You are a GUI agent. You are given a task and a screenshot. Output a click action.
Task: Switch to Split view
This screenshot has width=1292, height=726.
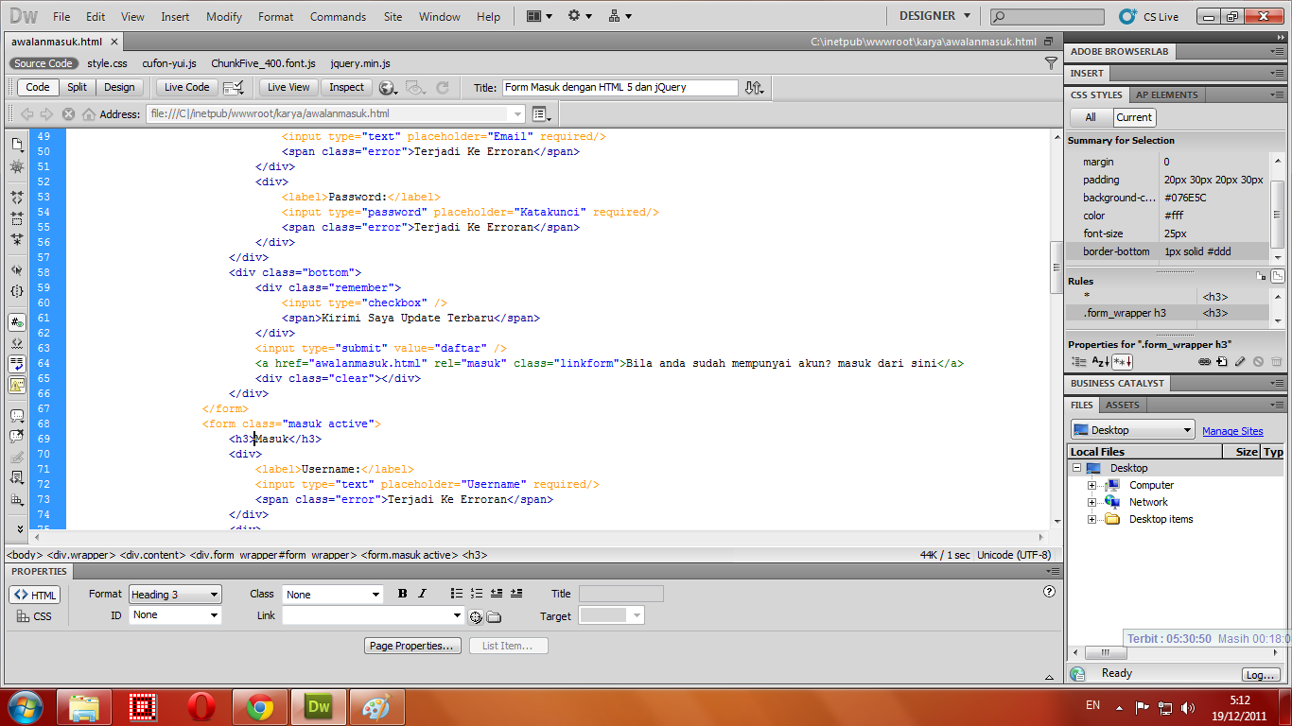[x=78, y=87]
